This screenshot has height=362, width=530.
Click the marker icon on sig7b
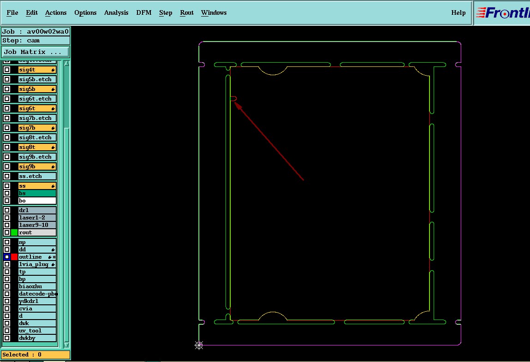point(53,128)
